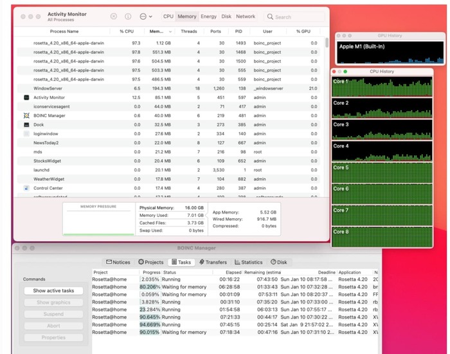The height and width of the screenshot is (354, 450).
Task: Click the stop process icon in toolbar
Action: (x=114, y=16)
